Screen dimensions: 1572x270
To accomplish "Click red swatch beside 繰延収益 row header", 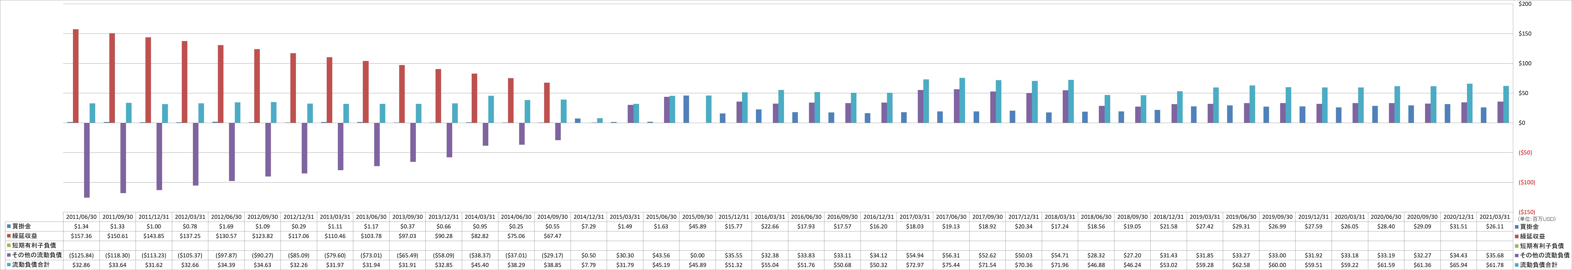I will tap(9, 236).
